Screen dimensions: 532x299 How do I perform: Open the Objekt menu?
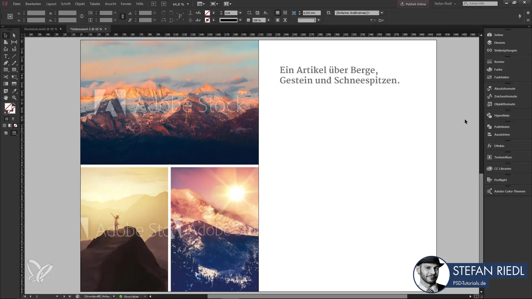[x=80, y=4]
